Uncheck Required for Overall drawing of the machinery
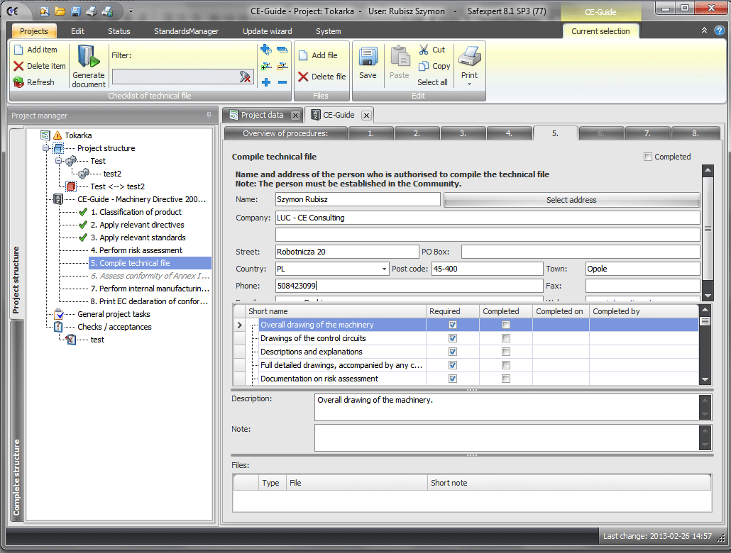731x553 pixels. (452, 325)
